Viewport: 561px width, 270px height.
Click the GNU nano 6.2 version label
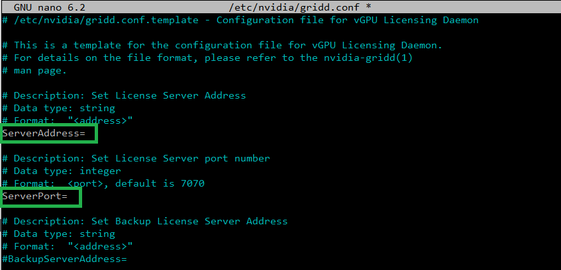(x=50, y=7)
